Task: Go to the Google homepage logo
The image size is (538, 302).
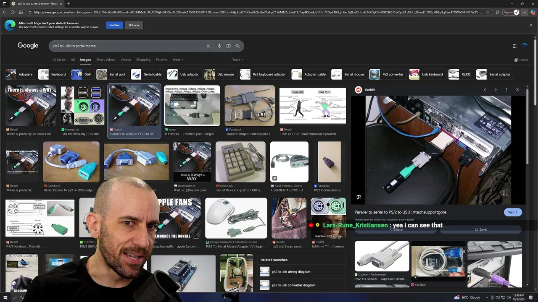Action: (28, 46)
